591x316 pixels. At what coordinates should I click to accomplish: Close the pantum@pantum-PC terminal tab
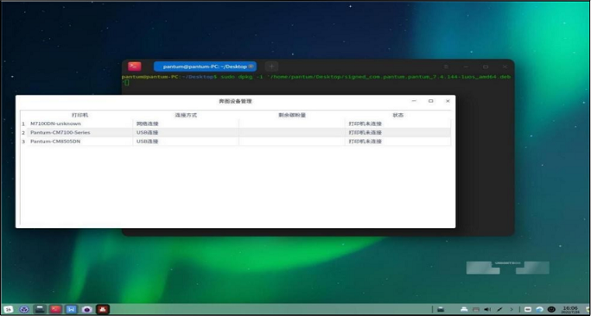(251, 66)
